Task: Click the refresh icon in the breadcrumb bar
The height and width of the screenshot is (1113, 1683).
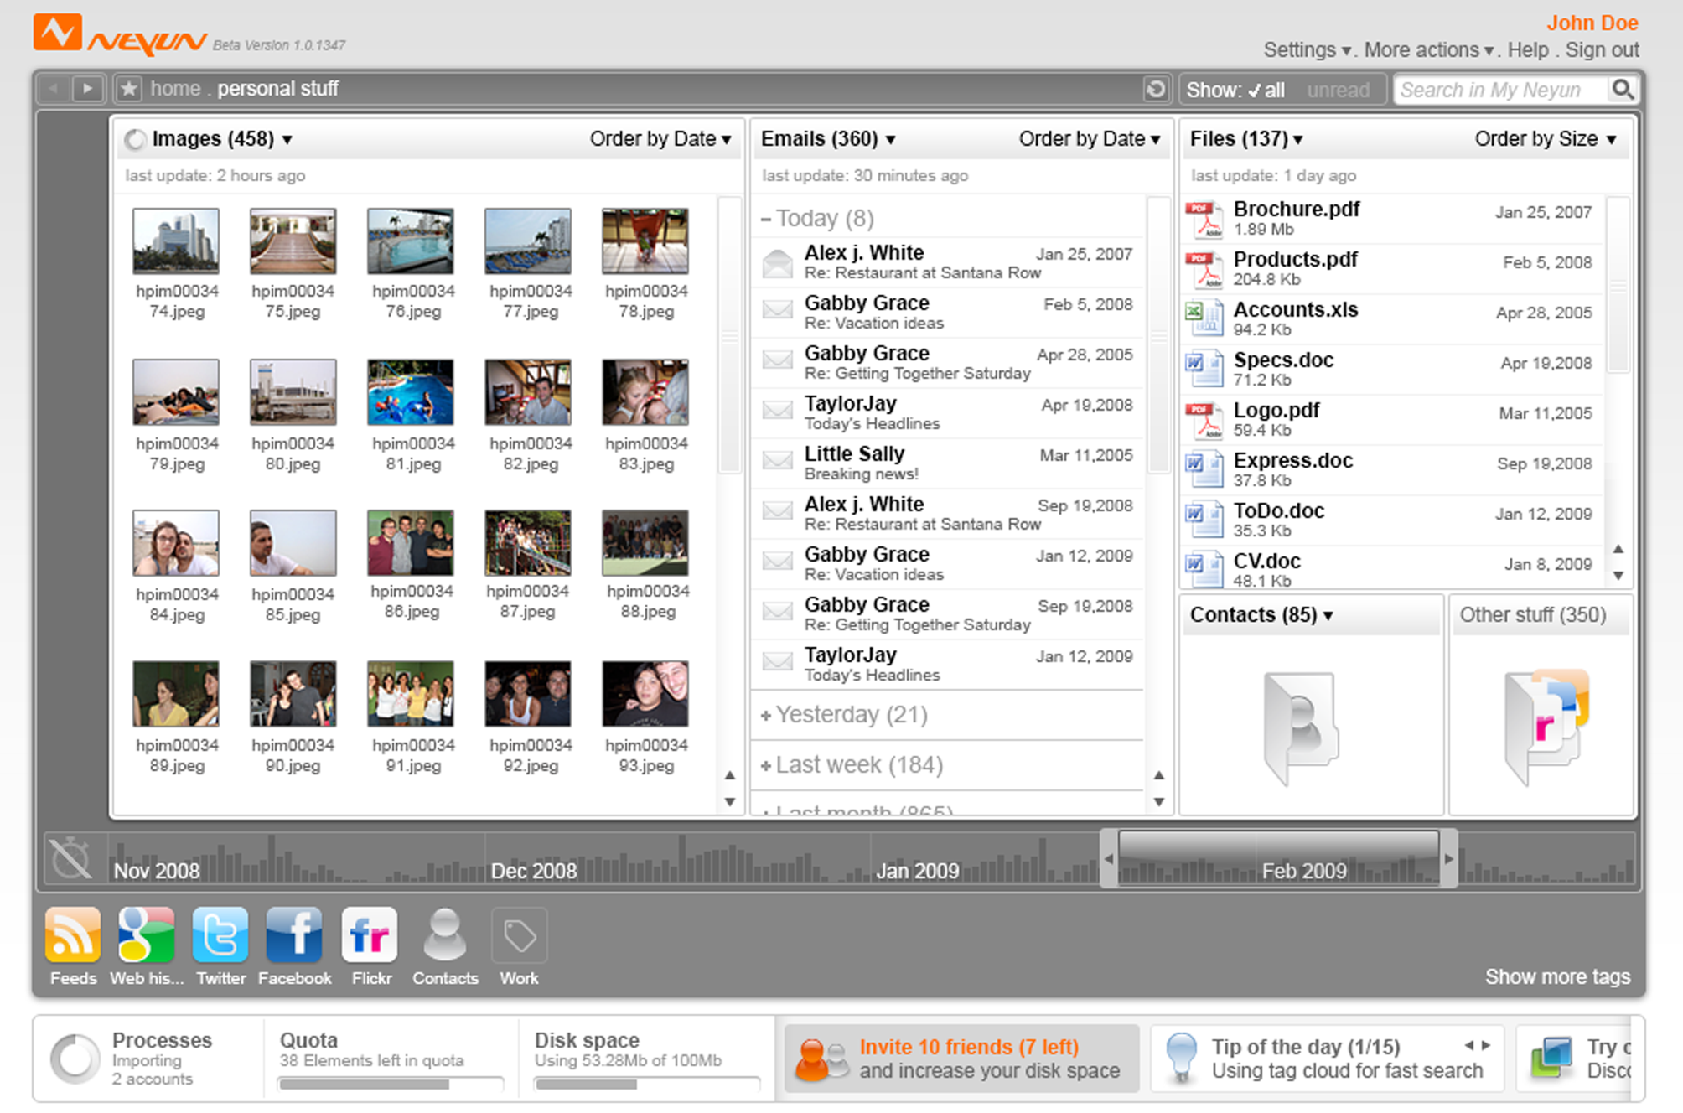Action: click(x=1155, y=89)
